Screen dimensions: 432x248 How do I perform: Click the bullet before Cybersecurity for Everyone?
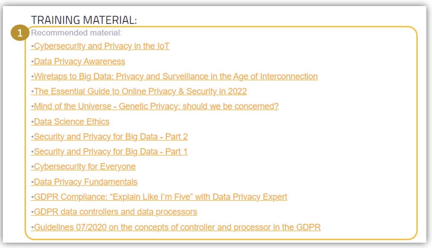(32, 167)
